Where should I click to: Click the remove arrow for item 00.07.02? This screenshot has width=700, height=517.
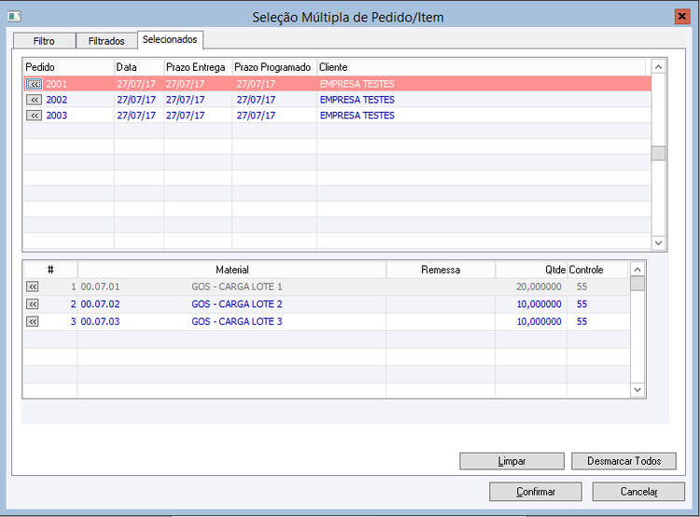coord(33,304)
